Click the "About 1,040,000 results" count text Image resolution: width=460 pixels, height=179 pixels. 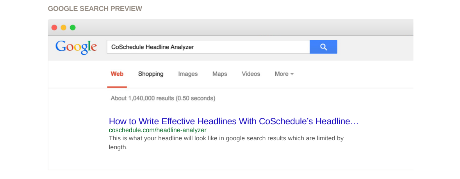(163, 98)
